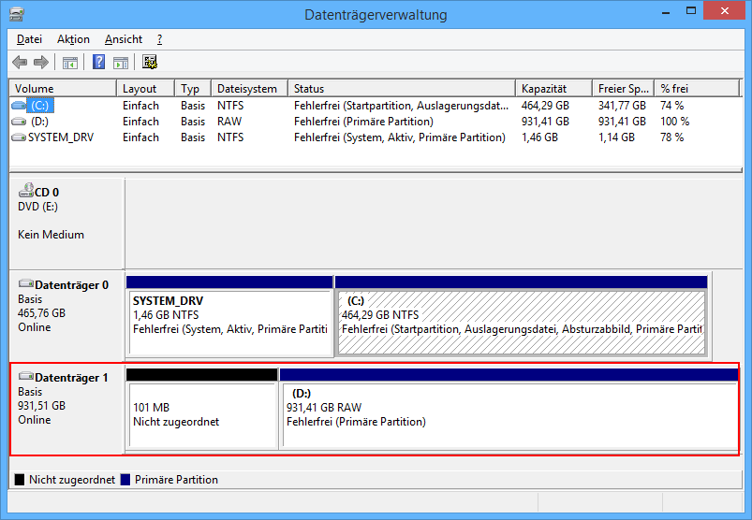This screenshot has width=752, height=520.
Task: Click the 341,77 GB free space cell
Action: tap(622, 106)
